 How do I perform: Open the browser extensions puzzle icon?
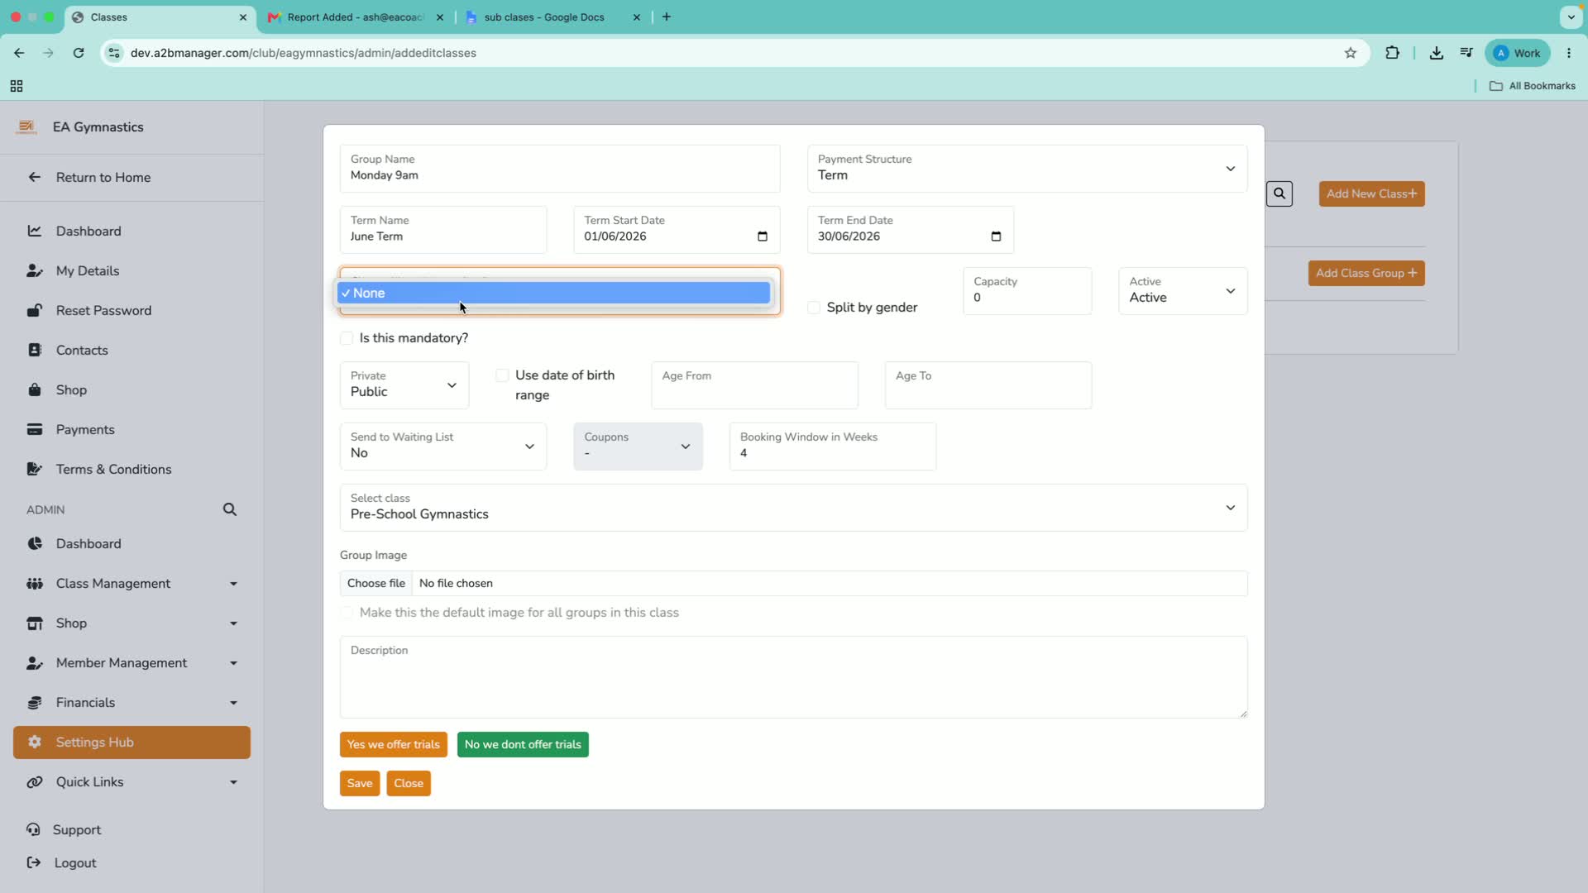point(1393,53)
